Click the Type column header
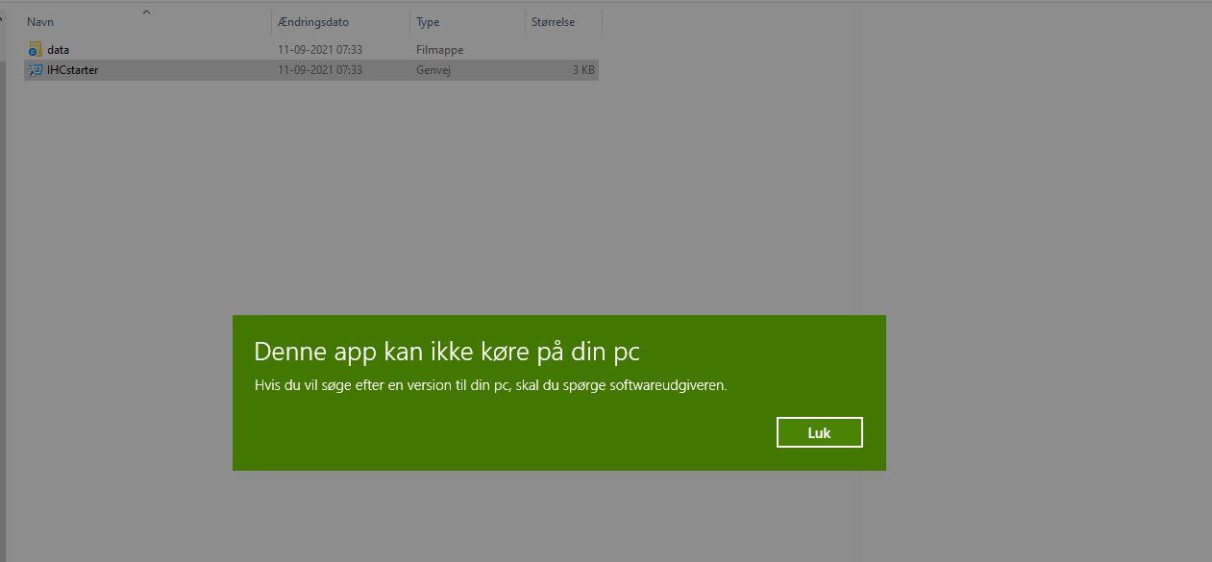This screenshot has height=562, width=1212. [x=428, y=22]
